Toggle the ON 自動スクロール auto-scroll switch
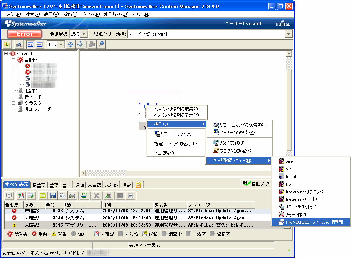Screen dimensions: 351x258 255,184
